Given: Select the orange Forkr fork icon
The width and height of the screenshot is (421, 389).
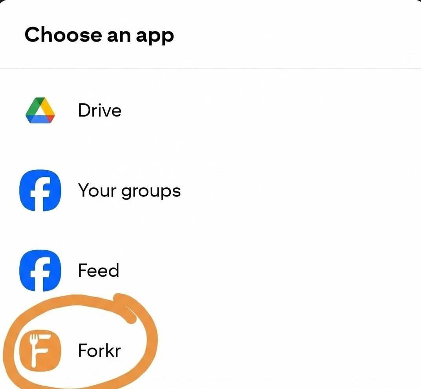Looking at the screenshot, I should (x=40, y=351).
